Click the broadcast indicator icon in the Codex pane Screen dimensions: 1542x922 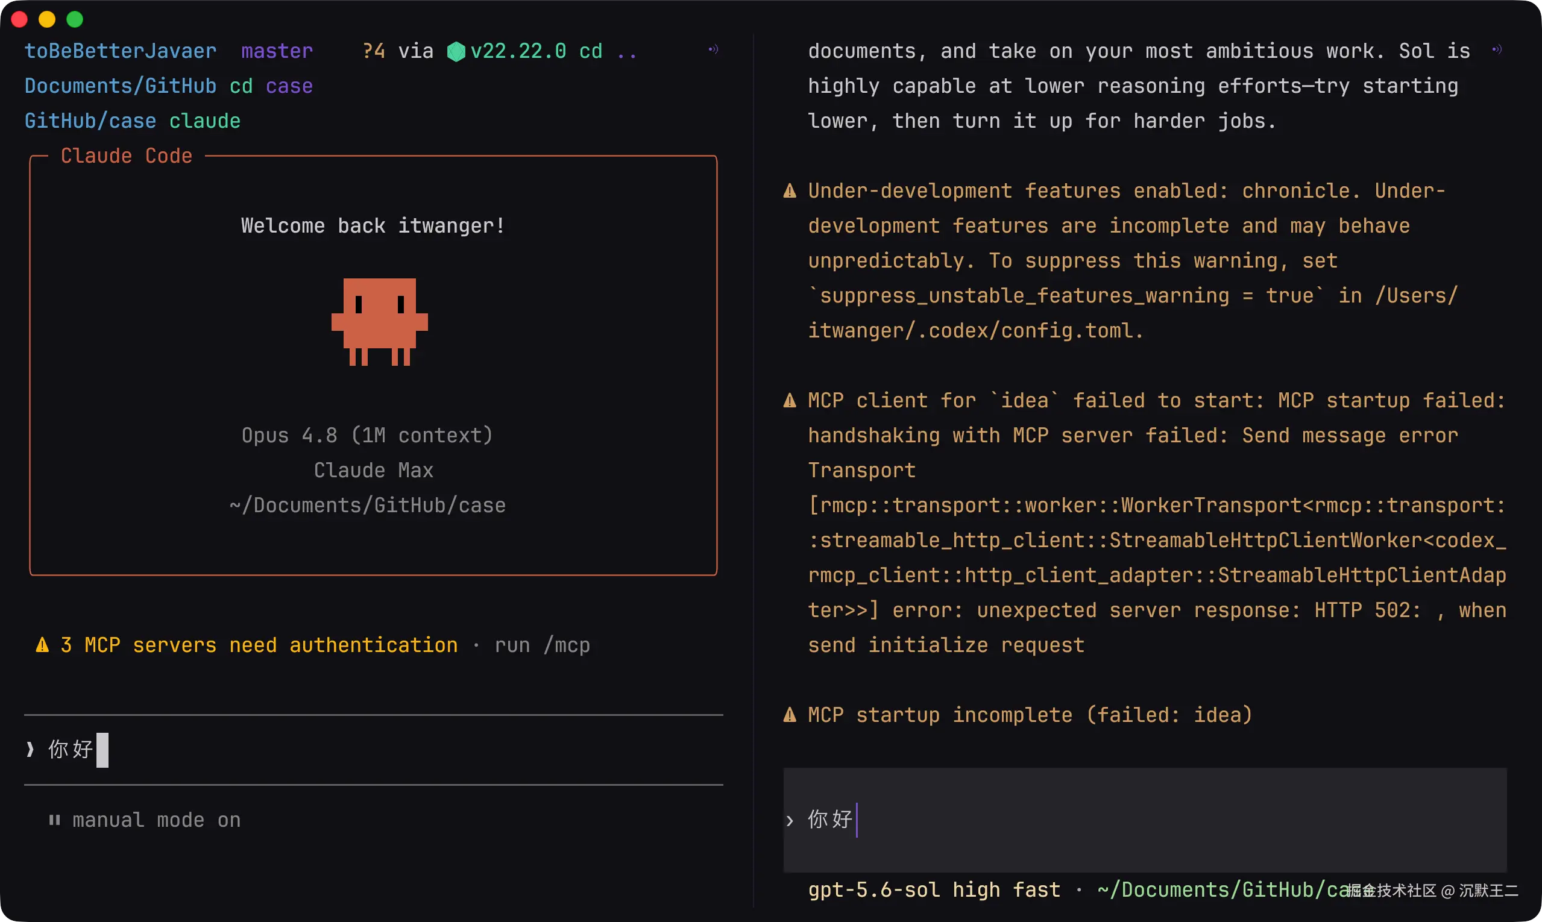click(1497, 49)
